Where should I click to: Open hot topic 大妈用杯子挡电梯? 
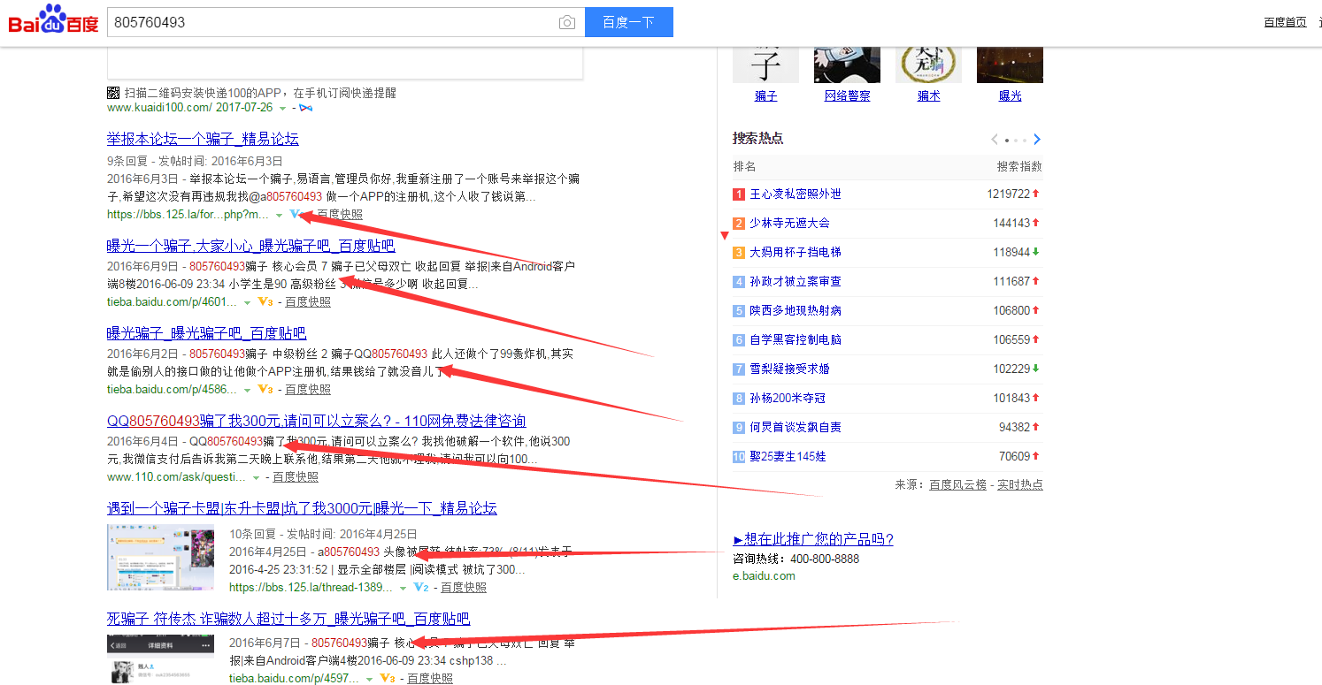pyautogui.click(x=796, y=252)
